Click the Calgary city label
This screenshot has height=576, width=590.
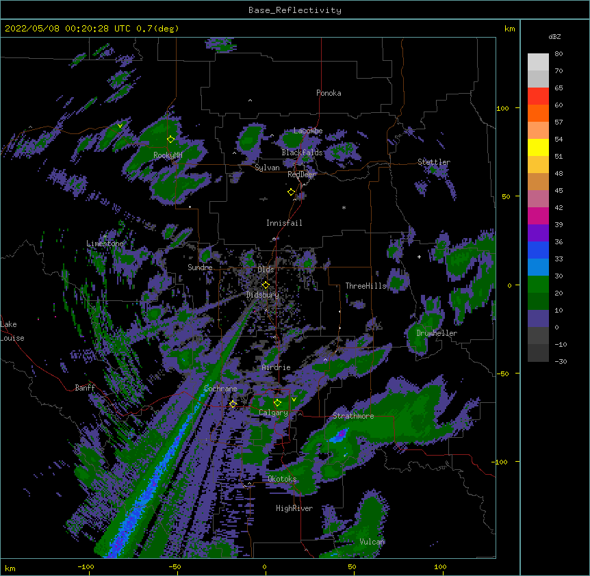274,413
